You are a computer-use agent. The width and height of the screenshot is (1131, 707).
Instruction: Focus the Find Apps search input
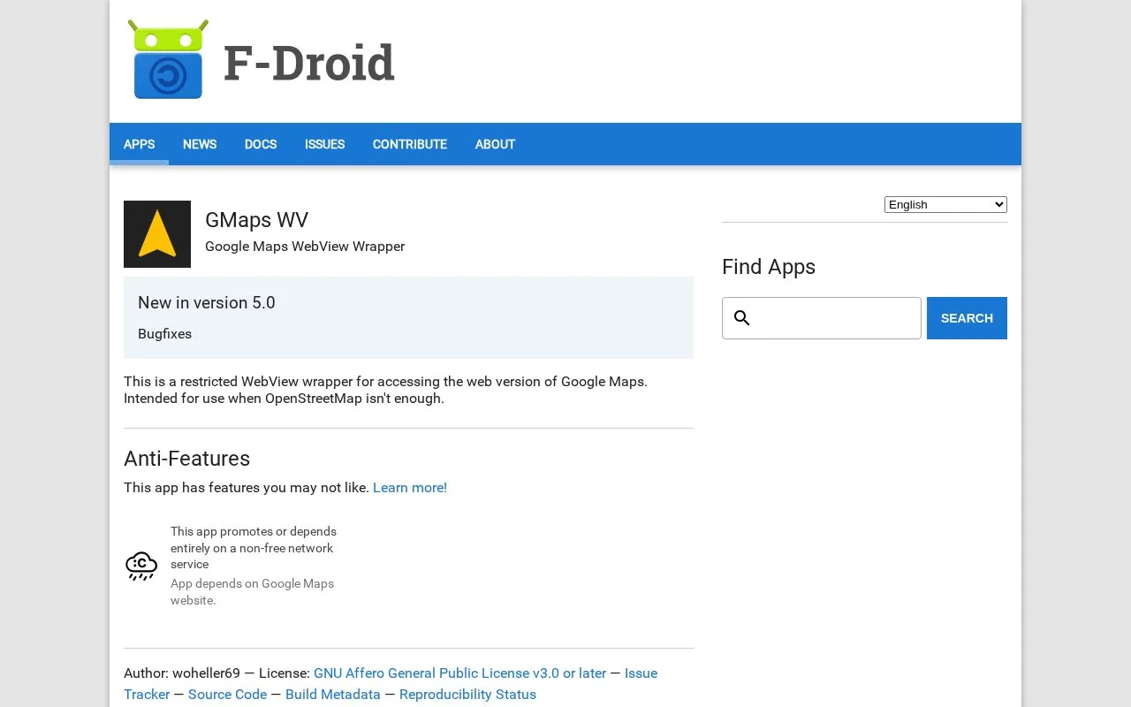point(822,318)
